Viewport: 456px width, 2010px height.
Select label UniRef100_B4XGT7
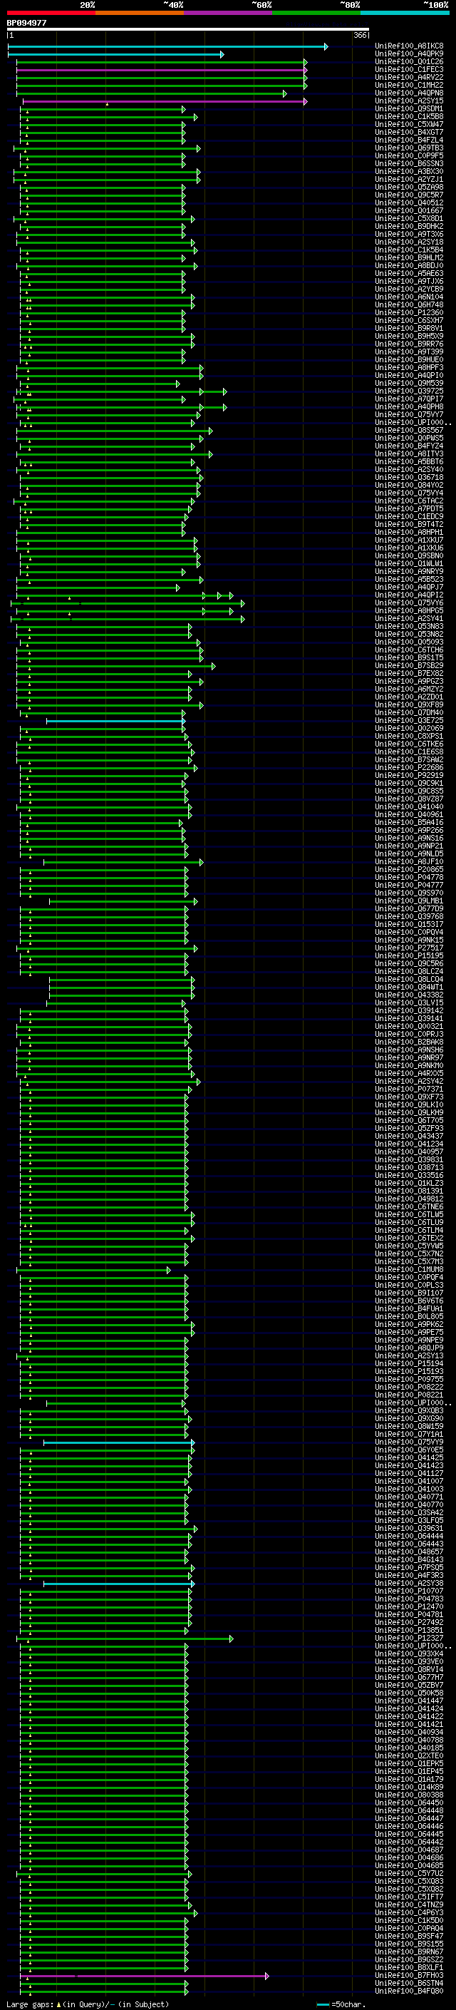pos(409,132)
